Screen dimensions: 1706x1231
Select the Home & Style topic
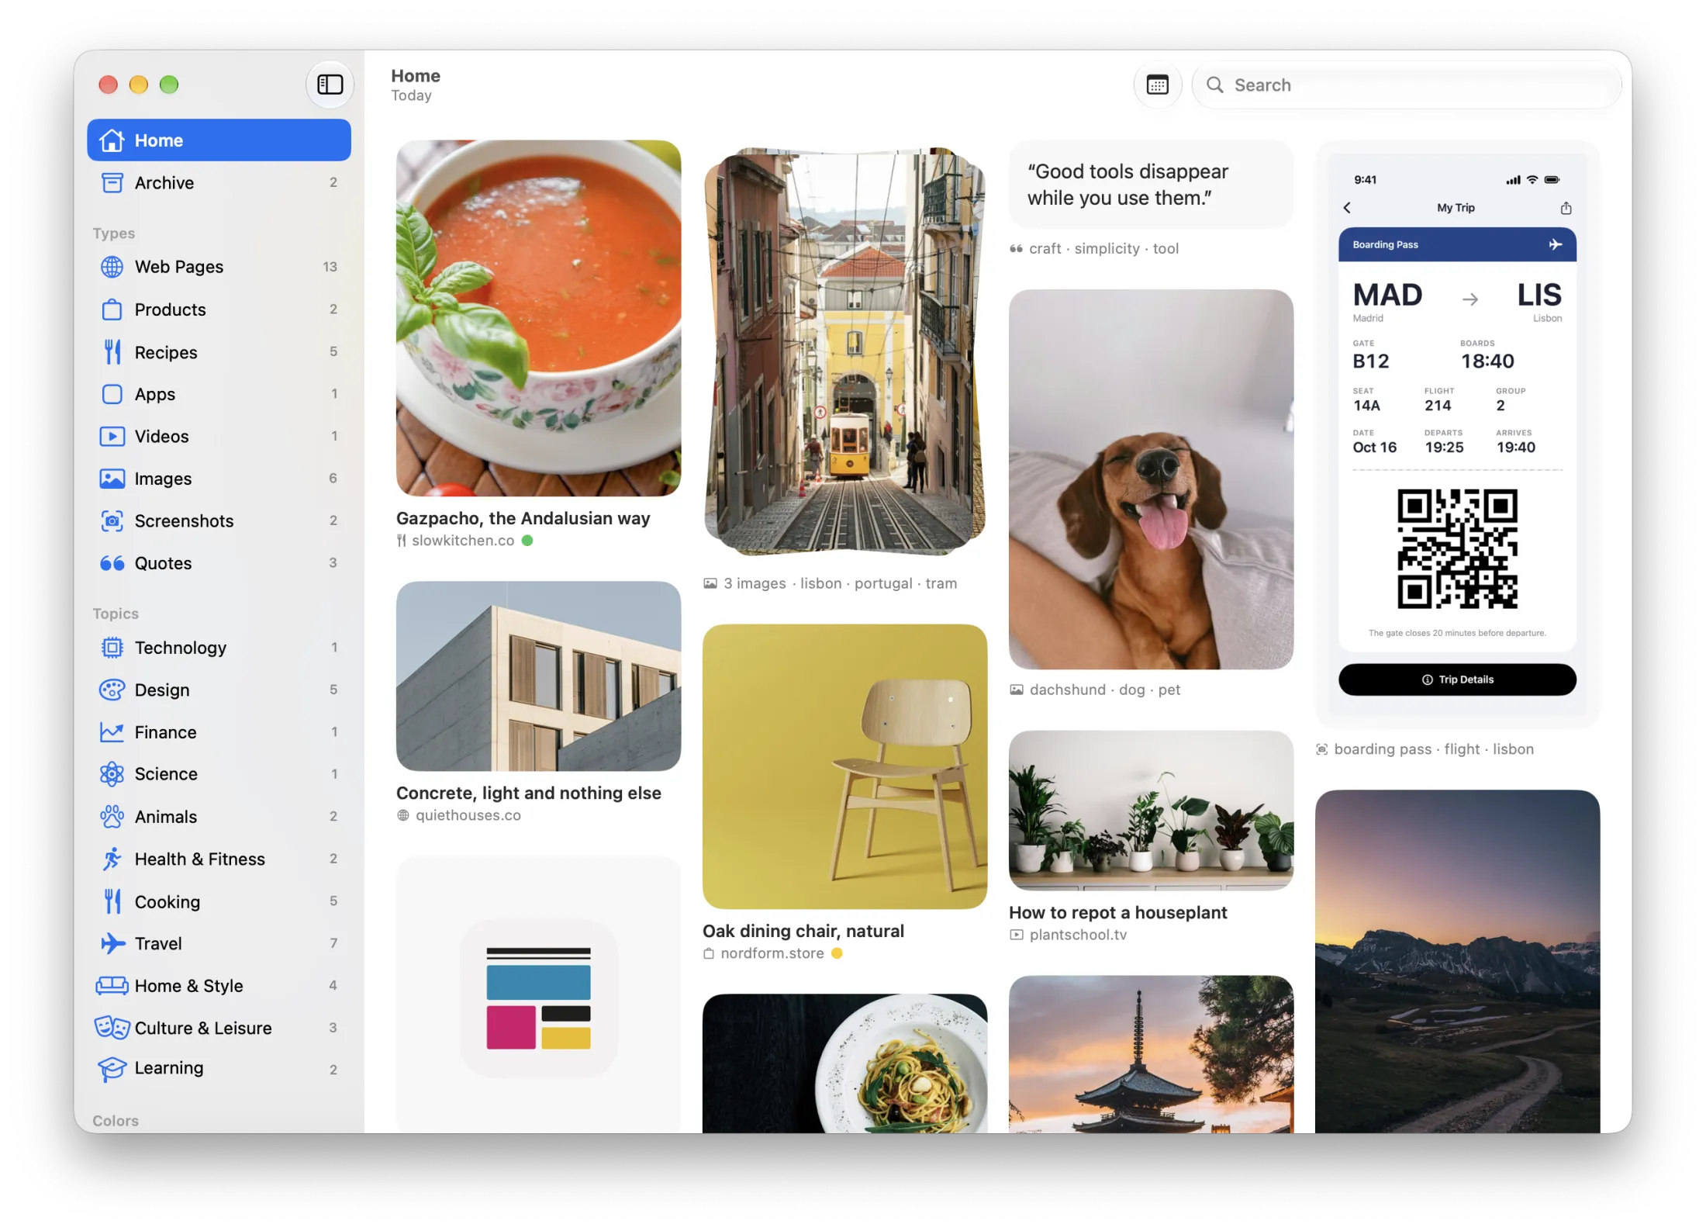219,986
